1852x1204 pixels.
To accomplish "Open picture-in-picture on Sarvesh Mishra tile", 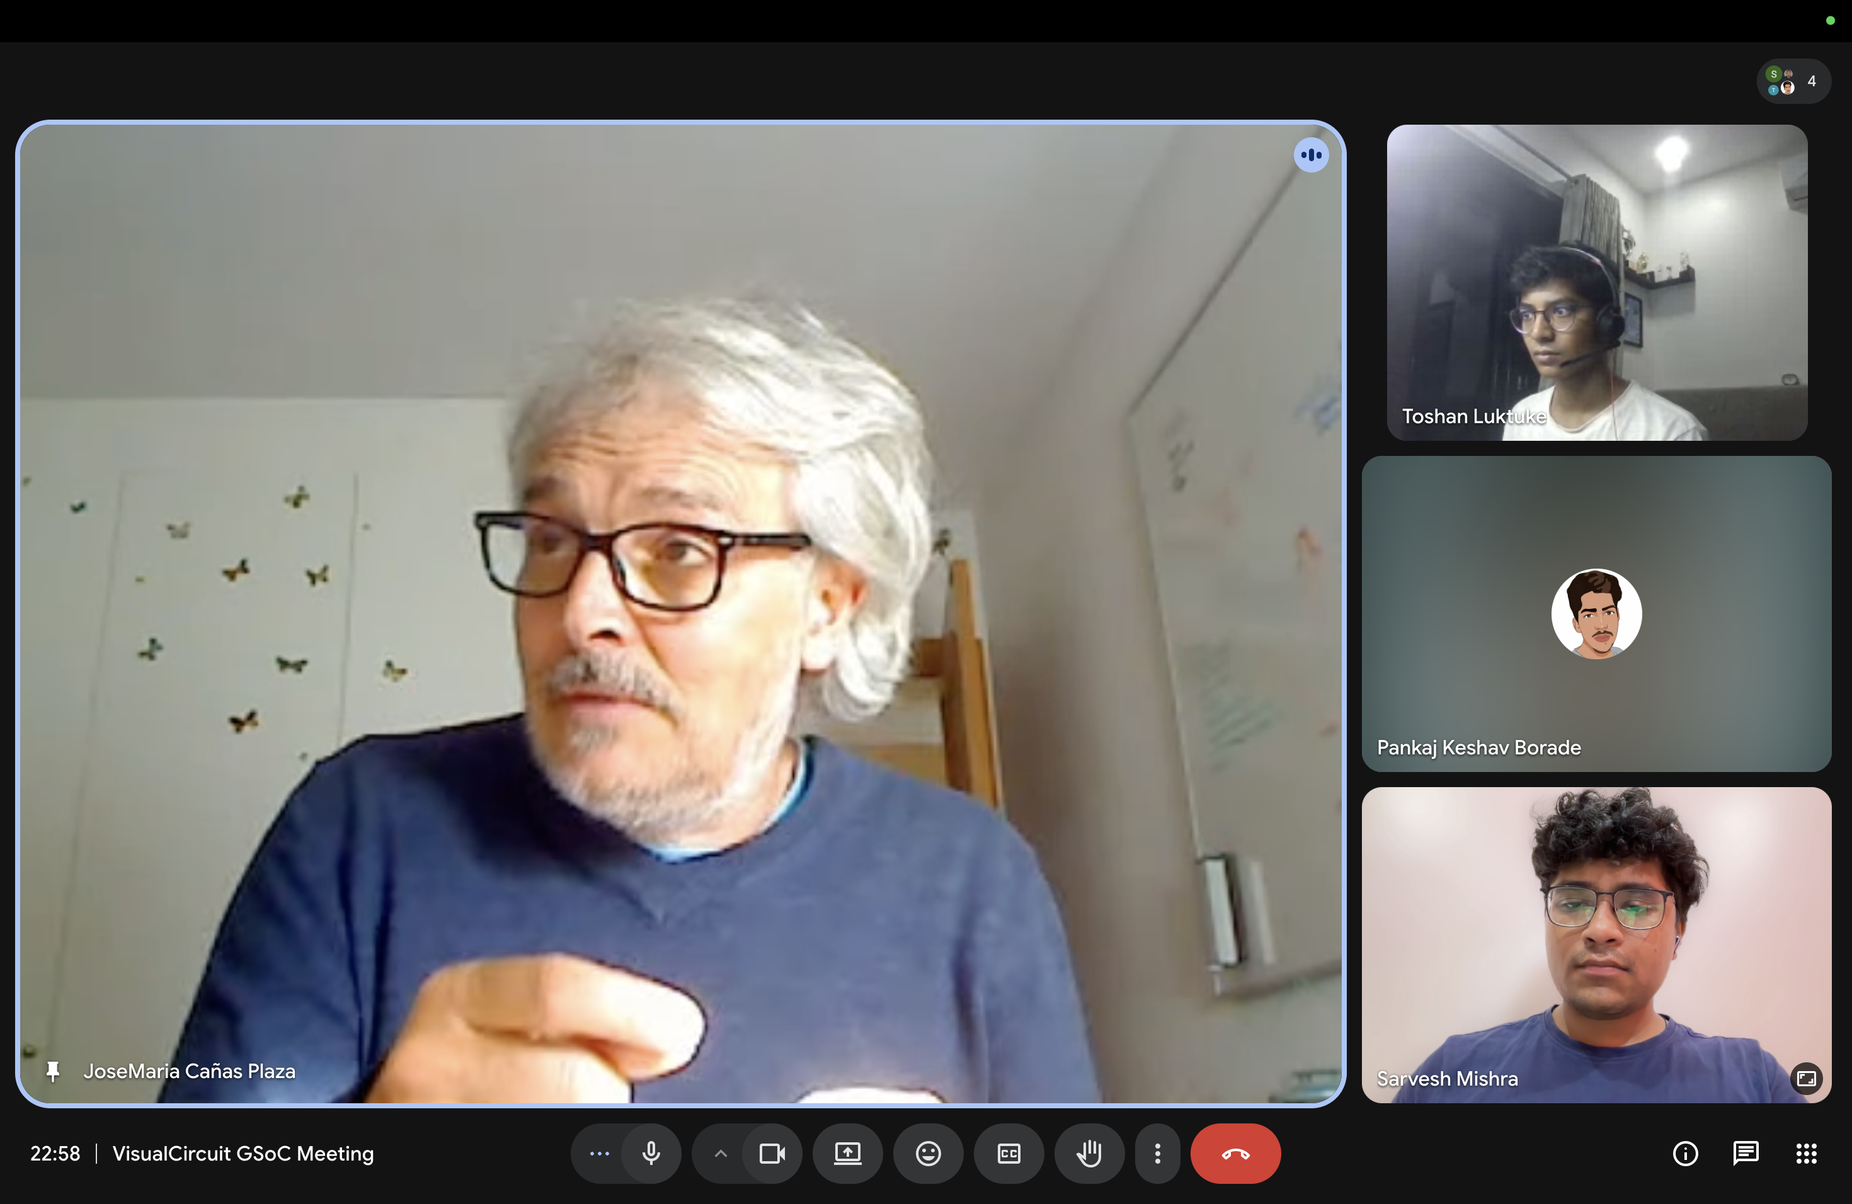I will [x=1806, y=1078].
